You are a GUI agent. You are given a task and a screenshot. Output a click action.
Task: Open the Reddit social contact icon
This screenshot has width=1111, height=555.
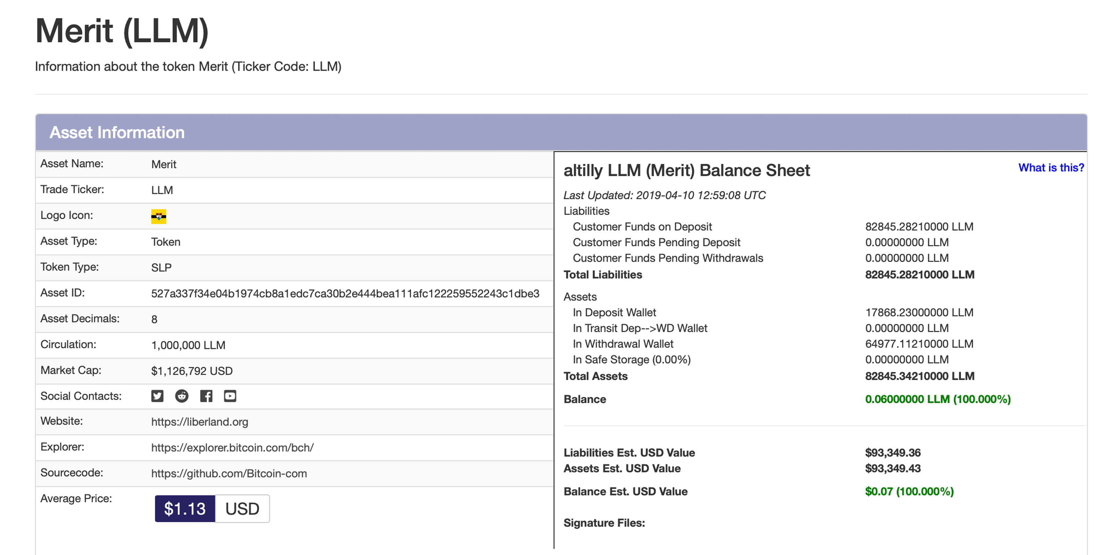182,396
